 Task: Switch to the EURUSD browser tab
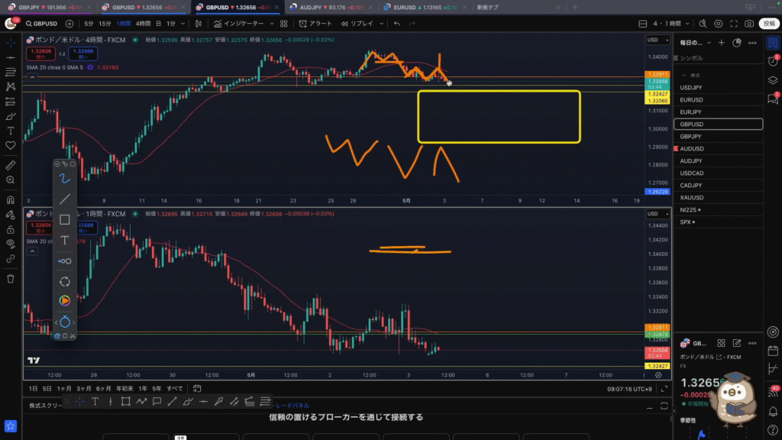click(x=425, y=8)
